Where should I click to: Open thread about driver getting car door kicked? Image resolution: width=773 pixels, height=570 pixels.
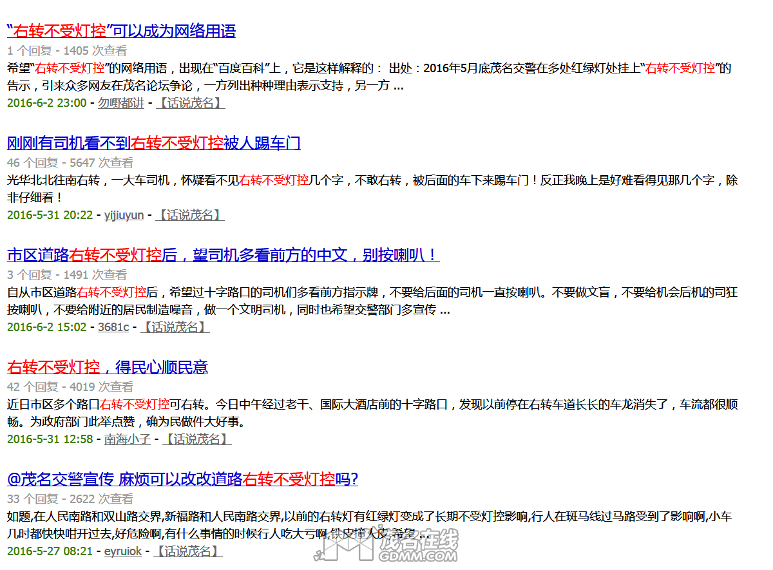[153, 143]
